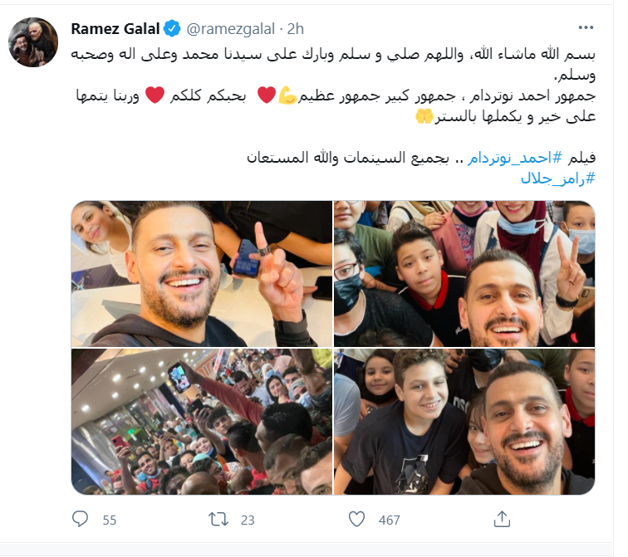Viewport: 628px width, 557px height.
Task: Open the @ramezgalal handle link
Action: coord(231,29)
